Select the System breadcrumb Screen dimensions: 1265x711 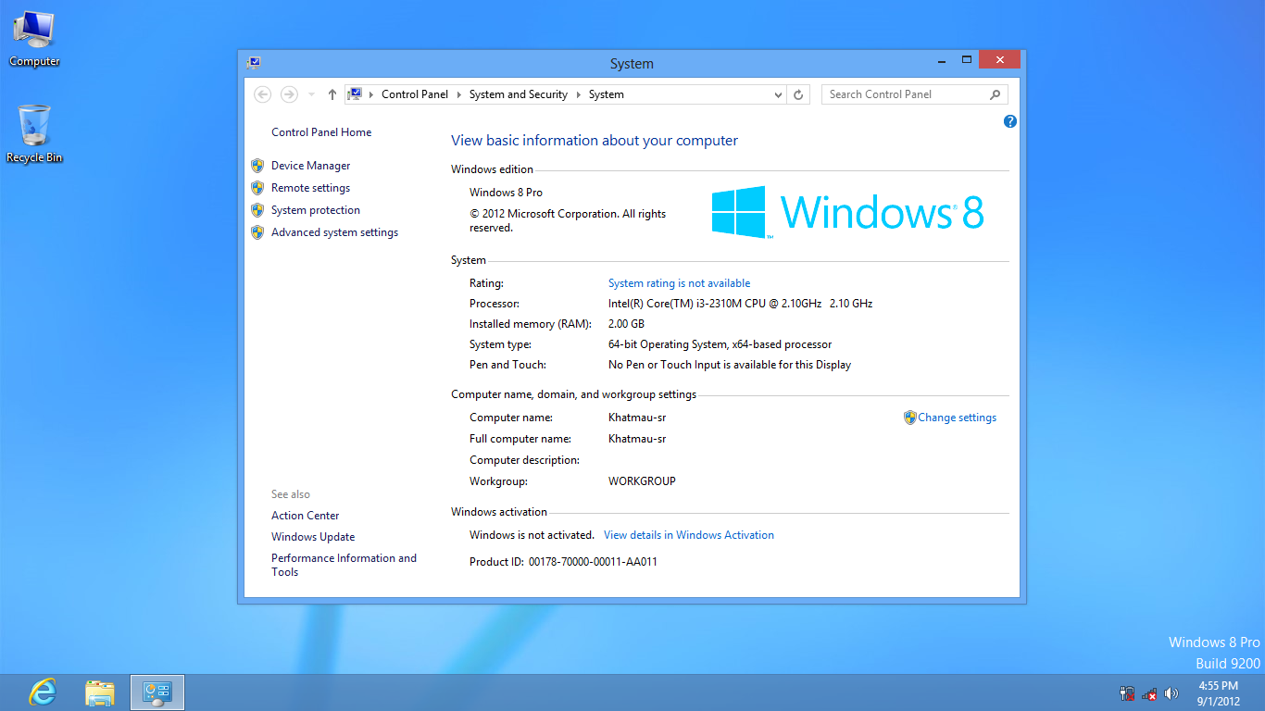coord(607,94)
